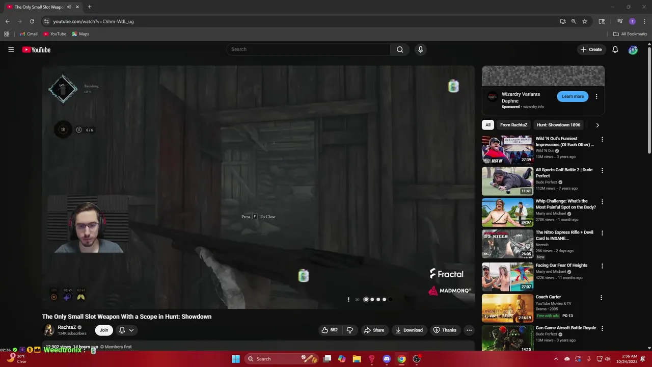Screen dimensions: 652x367
Task: Click the Join membership button
Action: (104, 330)
